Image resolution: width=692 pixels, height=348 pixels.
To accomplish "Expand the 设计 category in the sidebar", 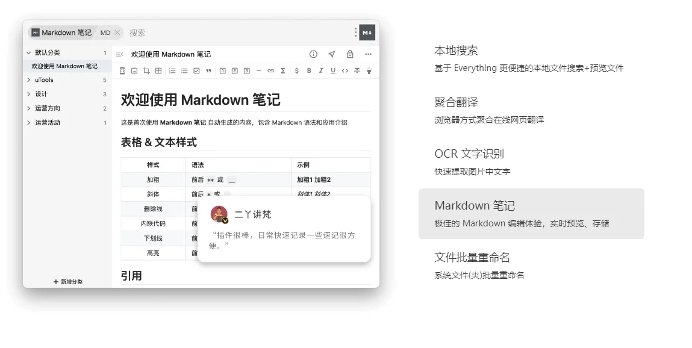I will coord(28,94).
